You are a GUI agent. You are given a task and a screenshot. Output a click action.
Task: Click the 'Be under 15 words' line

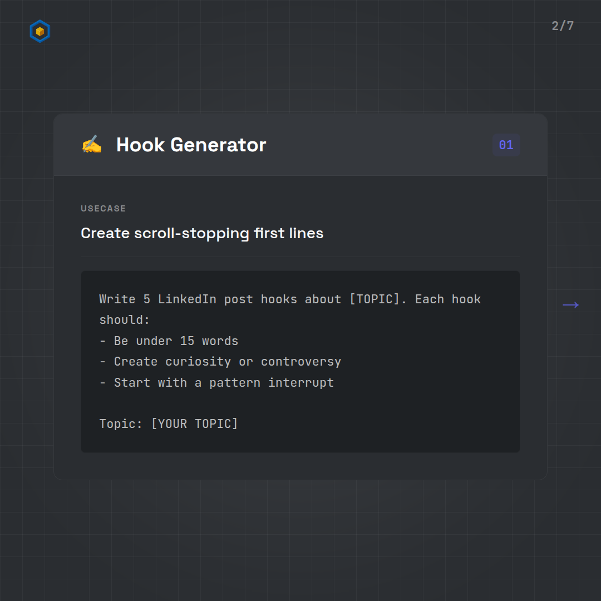click(x=175, y=341)
